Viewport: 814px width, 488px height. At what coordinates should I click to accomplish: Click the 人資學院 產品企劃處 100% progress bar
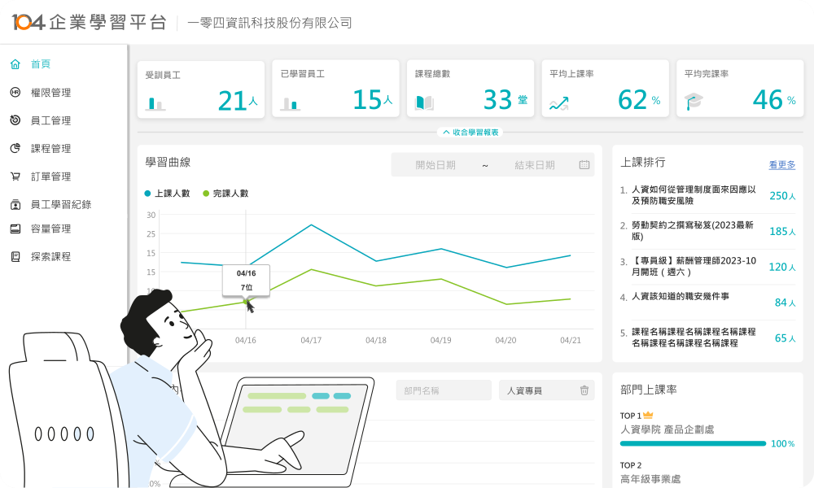tap(693, 443)
